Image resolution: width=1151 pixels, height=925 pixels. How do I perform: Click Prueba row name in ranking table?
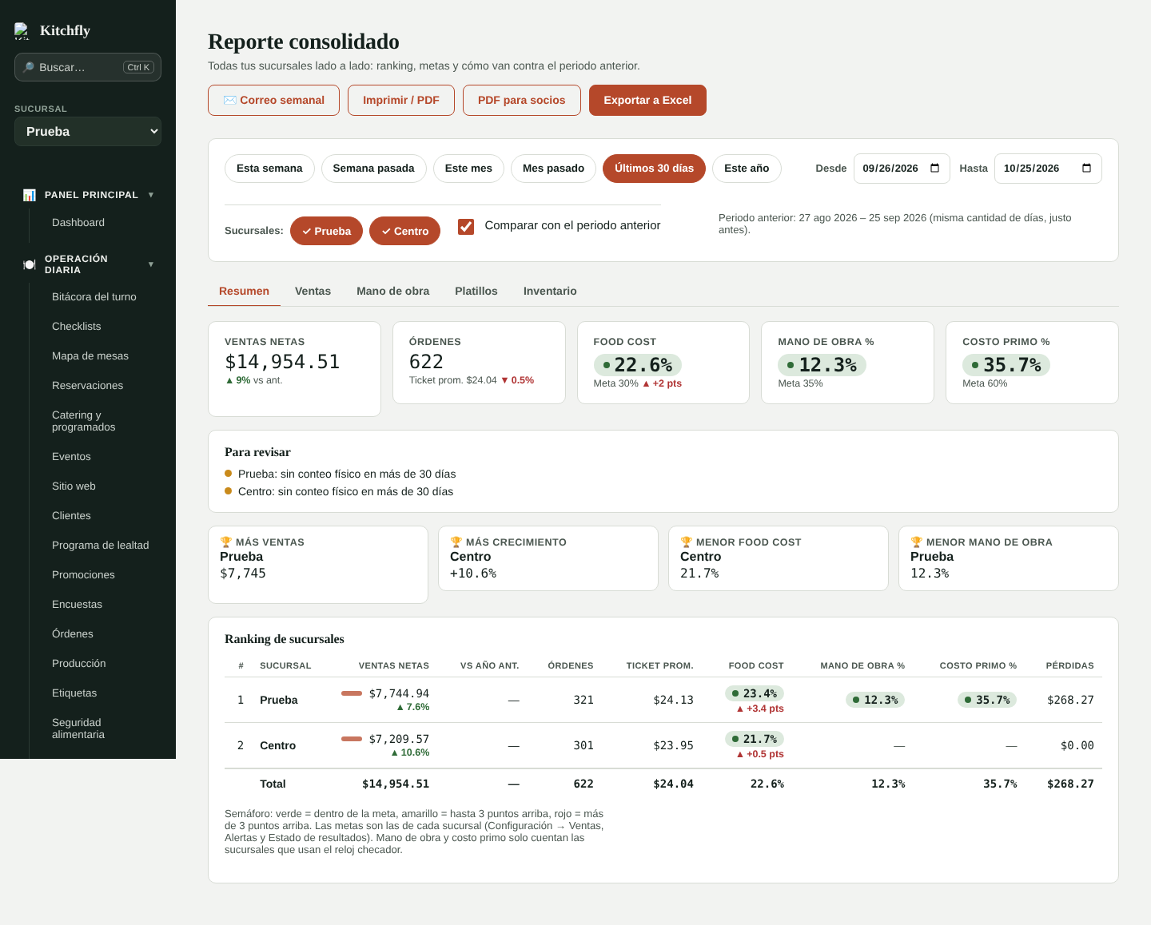279,700
